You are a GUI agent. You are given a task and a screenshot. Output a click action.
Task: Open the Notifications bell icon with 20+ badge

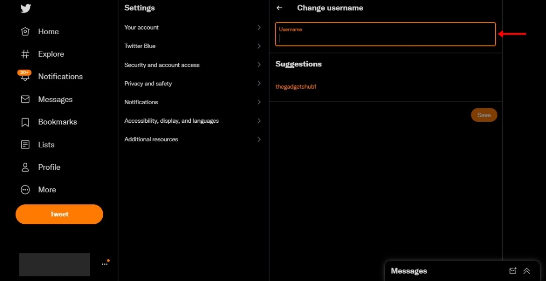[25, 76]
